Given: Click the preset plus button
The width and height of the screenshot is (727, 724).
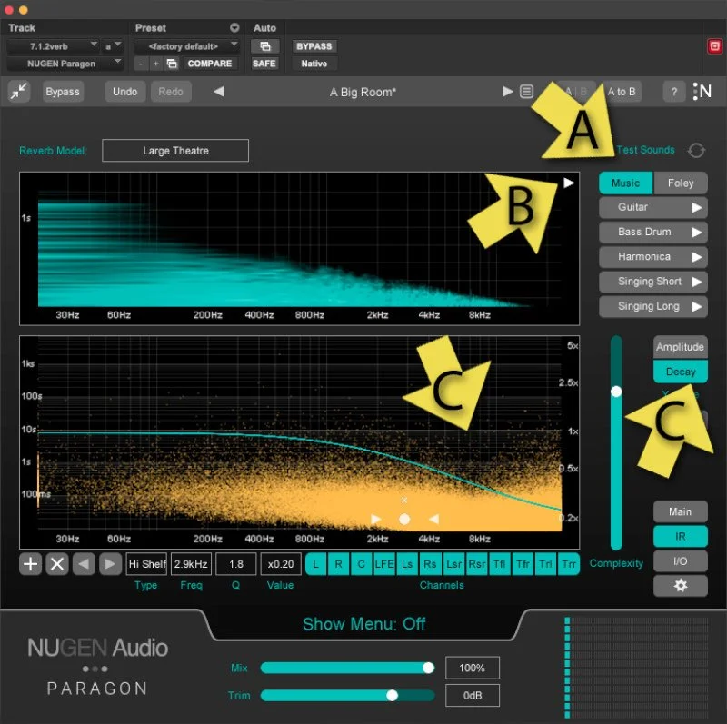Looking at the screenshot, I should coord(155,64).
